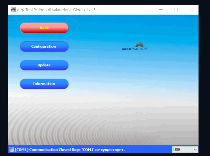This screenshot has width=210, height=156.
Task: Maximize the ArgoTool window
Action: tap(176, 10)
